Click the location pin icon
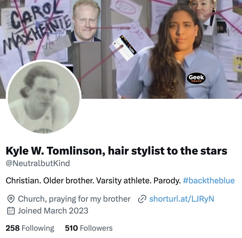This screenshot has width=242, height=238. tap(11, 199)
